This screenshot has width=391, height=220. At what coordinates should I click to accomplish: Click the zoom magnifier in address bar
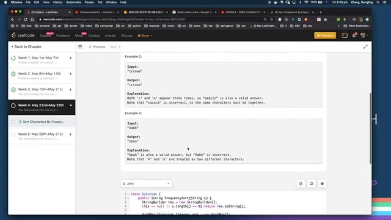click(x=265, y=19)
